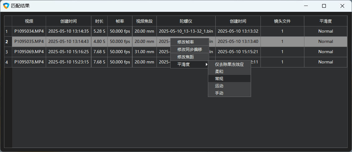Image resolution: width=352 pixels, height=152 pixels.
Task: Click the 视频 column header
Action: [29, 21]
